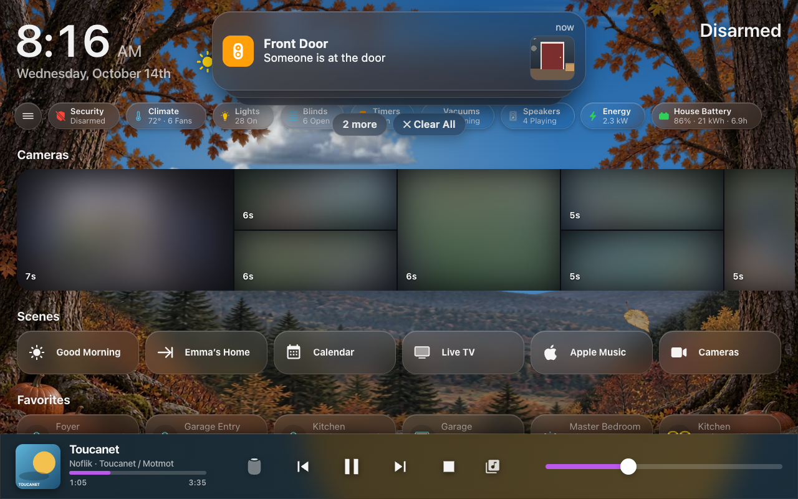Click the sun weather icon
798x499 pixels.
[x=206, y=62]
